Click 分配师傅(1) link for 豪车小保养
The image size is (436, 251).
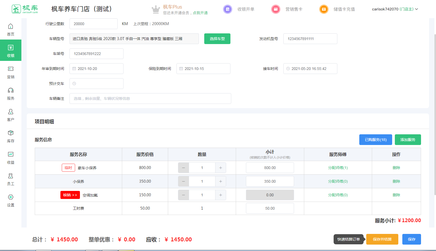[338, 168]
